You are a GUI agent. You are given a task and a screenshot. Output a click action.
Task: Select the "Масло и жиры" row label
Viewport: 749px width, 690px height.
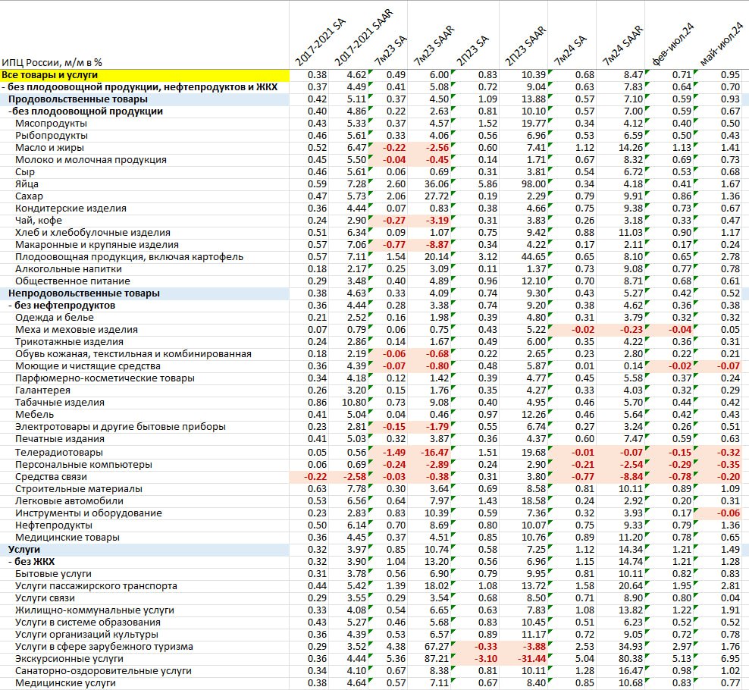pos(50,148)
